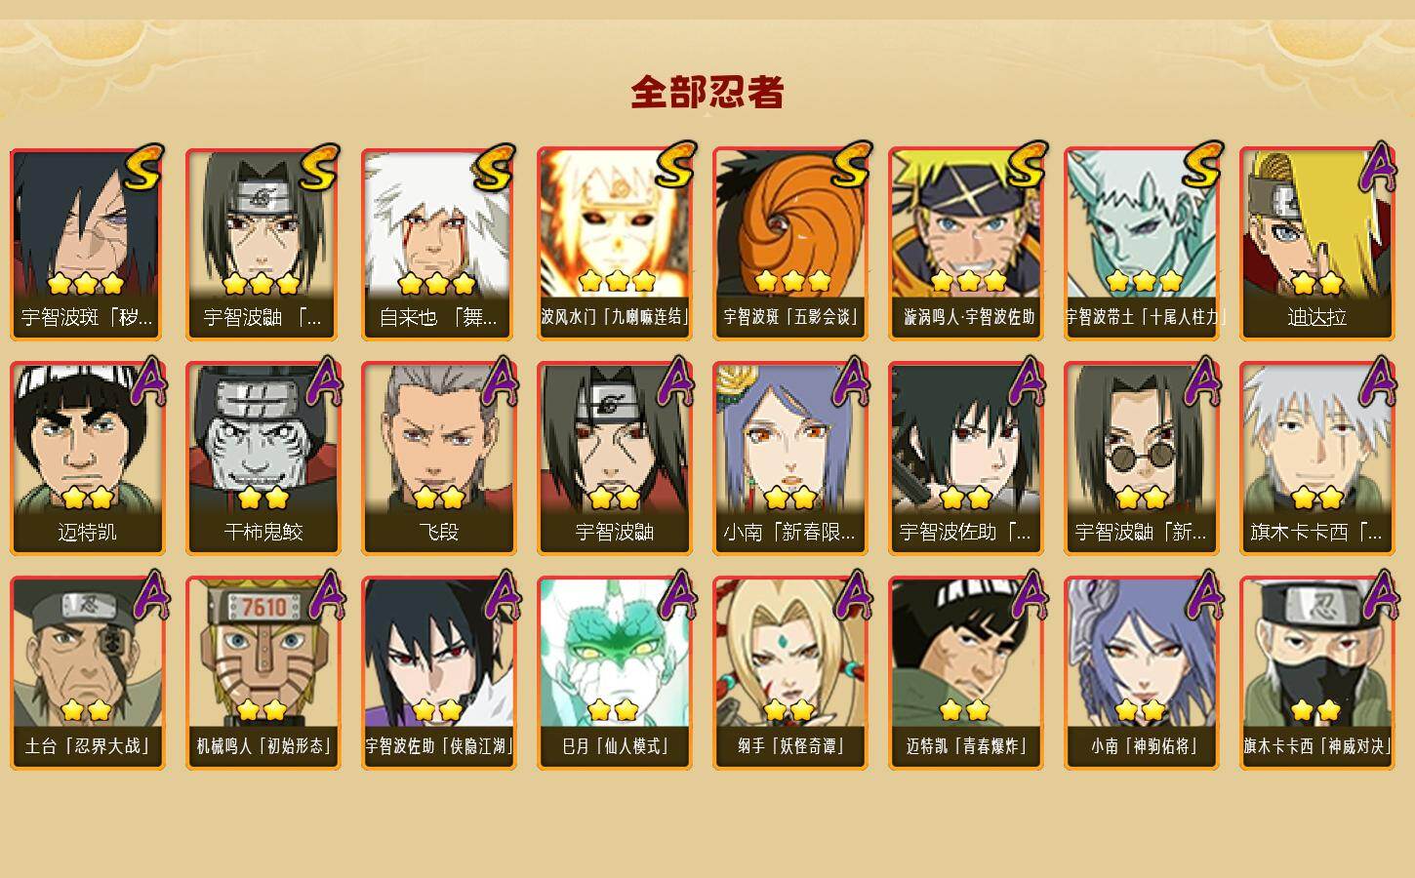Select the 迈特凯「青春爆炸」 card
This screenshot has width=1415, height=878.
coord(966,673)
